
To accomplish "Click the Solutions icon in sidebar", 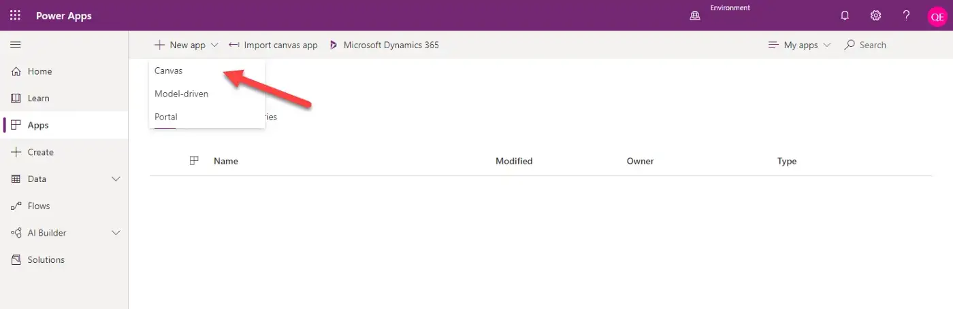I will (17, 259).
